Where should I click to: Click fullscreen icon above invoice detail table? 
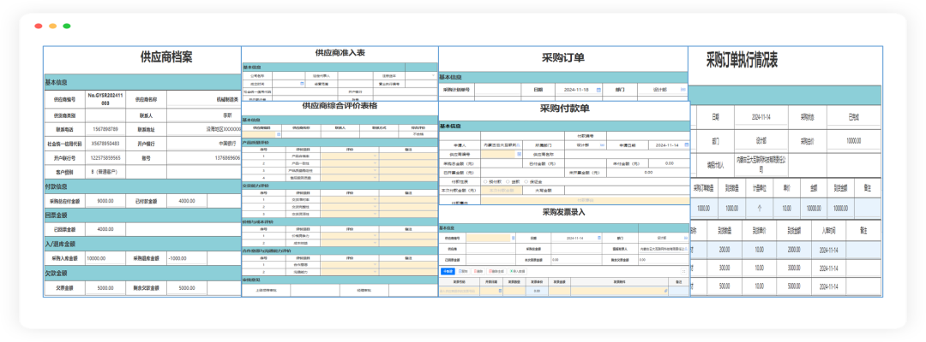683,271
